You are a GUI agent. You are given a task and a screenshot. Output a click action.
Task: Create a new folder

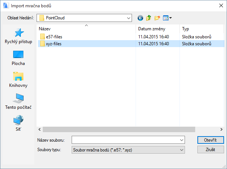(x=157, y=18)
